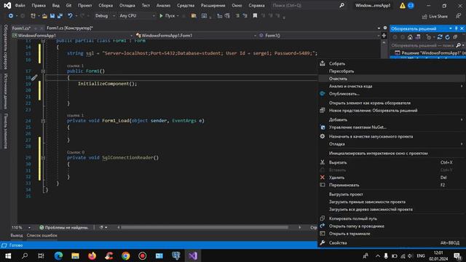This screenshot has width=466, height=262.
Task: Click the Solution Explorer search magnifier icon
Action: click(x=458, y=45)
